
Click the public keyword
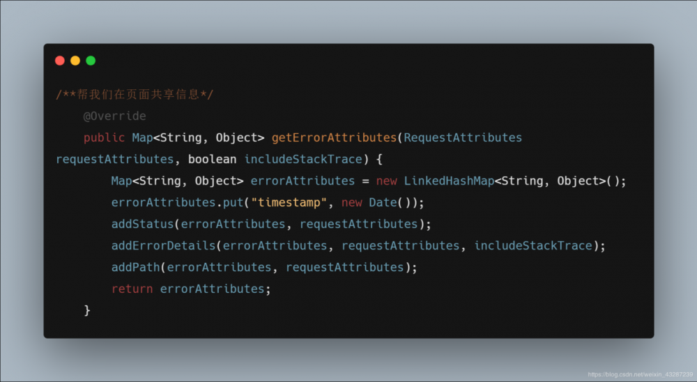coord(104,137)
